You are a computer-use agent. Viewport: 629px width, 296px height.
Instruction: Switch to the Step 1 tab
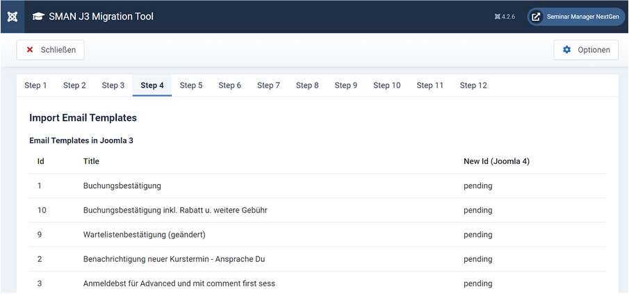click(x=35, y=85)
